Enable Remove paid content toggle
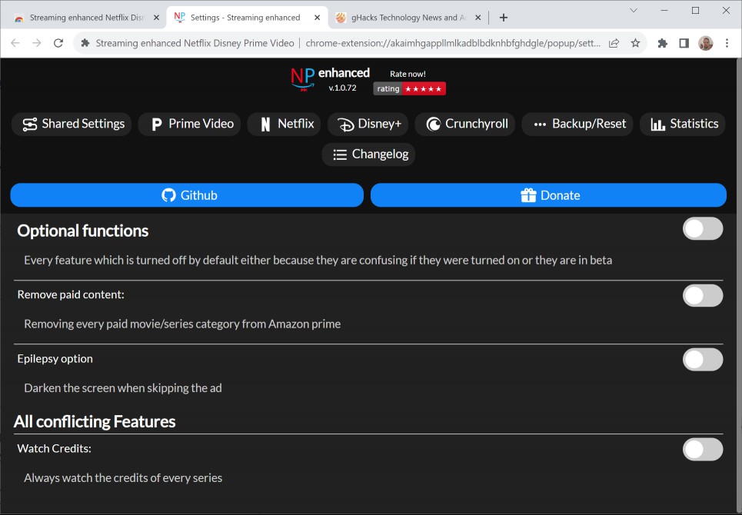The width and height of the screenshot is (742, 515). coord(702,296)
